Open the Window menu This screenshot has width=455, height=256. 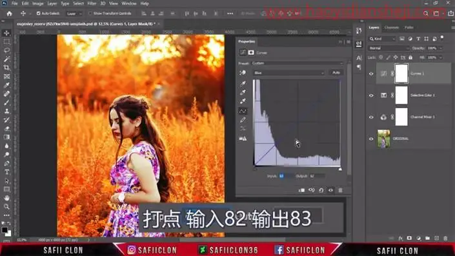129,3
